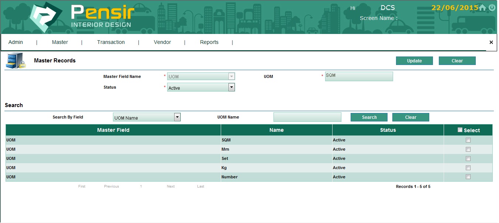This screenshot has width=499, height=223.
Task: Expand the Search By Field dropdown
Action: pos(177,117)
